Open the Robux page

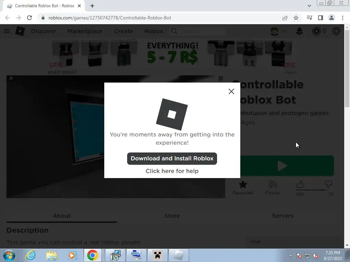[153, 31]
